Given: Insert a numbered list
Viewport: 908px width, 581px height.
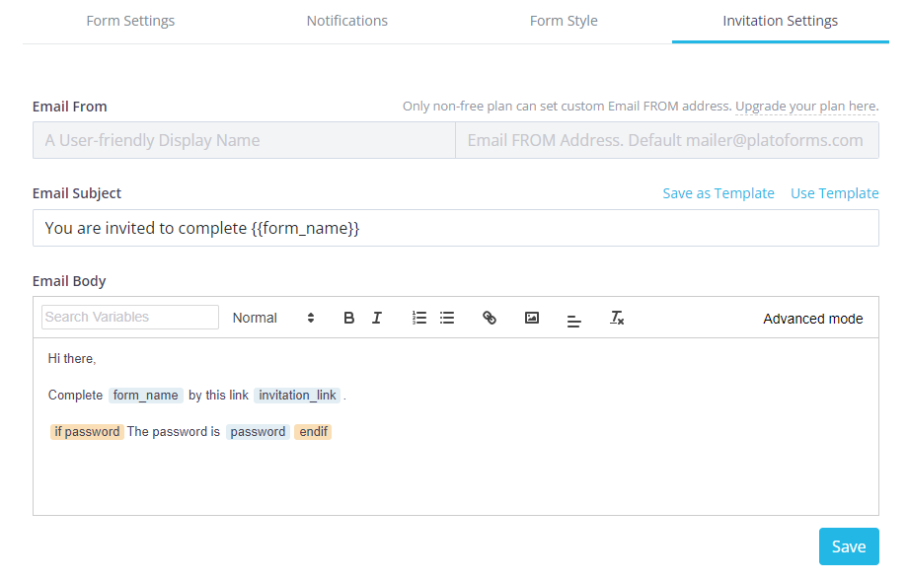Looking at the screenshot, I should pos(419,318).
